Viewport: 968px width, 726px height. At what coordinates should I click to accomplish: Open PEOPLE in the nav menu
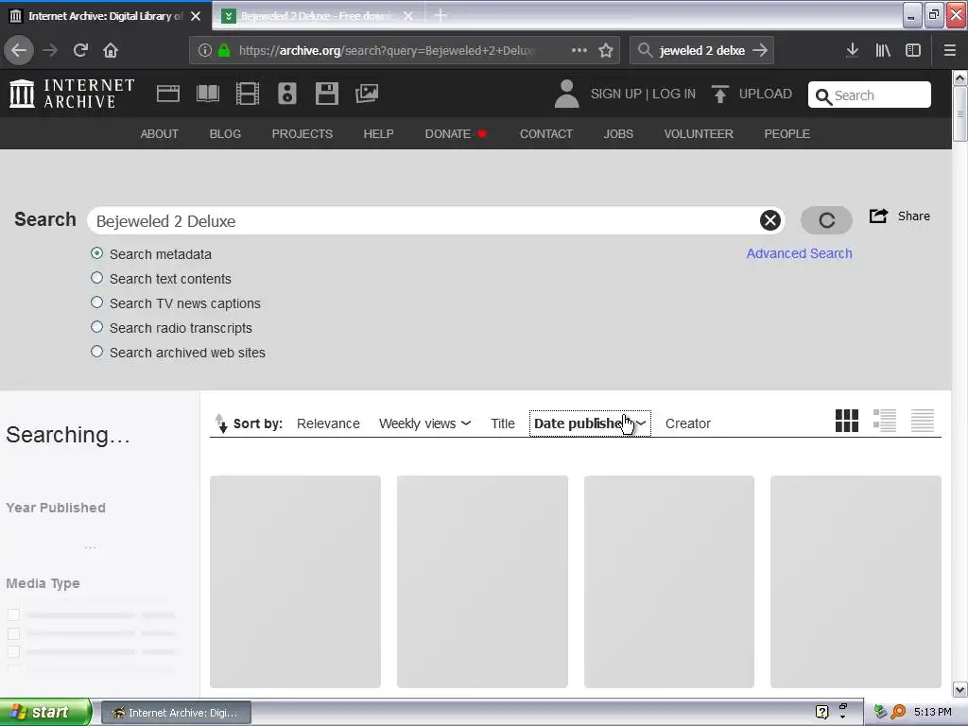point(787,134)
